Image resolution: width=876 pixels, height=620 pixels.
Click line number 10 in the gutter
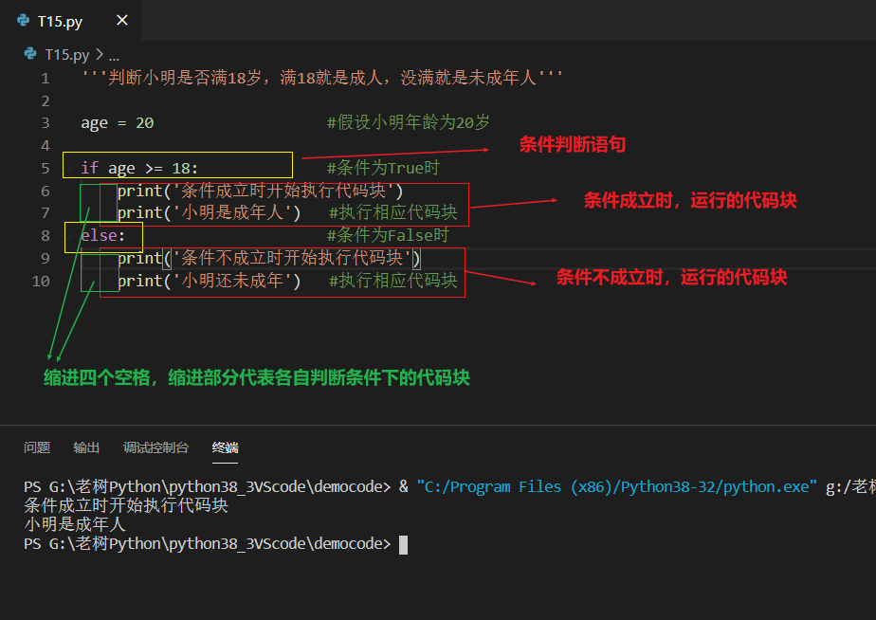(40, 281)
